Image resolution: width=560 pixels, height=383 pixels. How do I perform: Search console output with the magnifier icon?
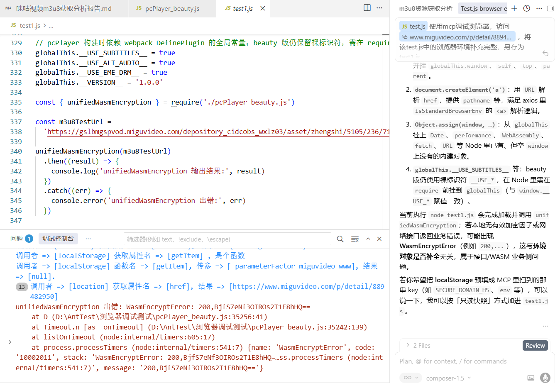click(340, 239)
